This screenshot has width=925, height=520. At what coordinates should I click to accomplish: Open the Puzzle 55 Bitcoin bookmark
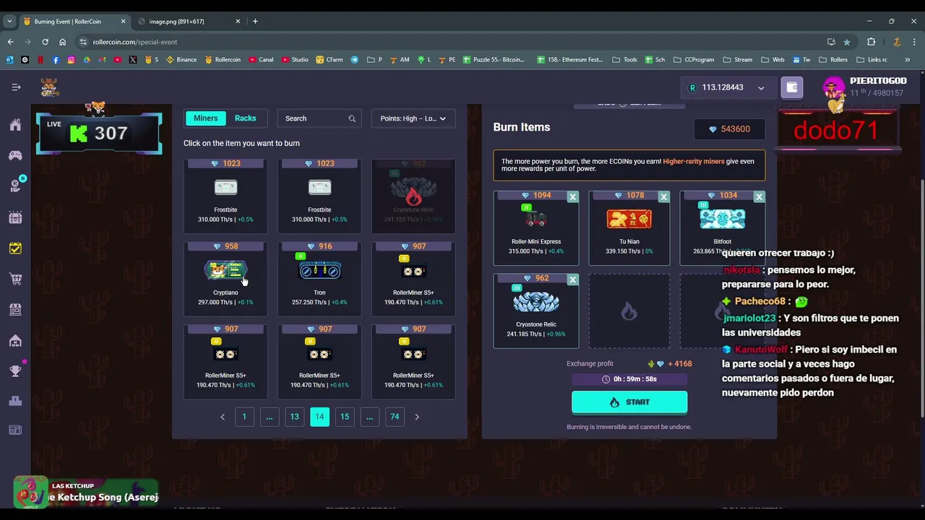pos(494,60)
